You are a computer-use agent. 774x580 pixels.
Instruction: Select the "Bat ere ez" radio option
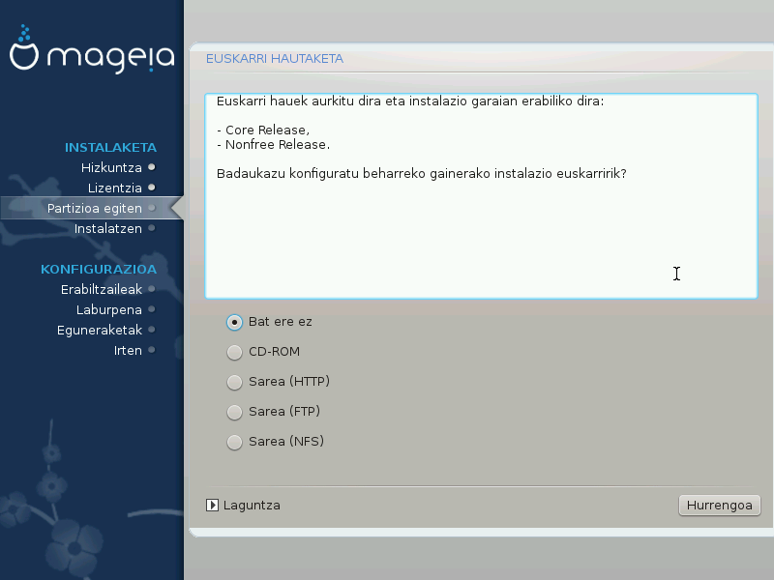point(234,322)
